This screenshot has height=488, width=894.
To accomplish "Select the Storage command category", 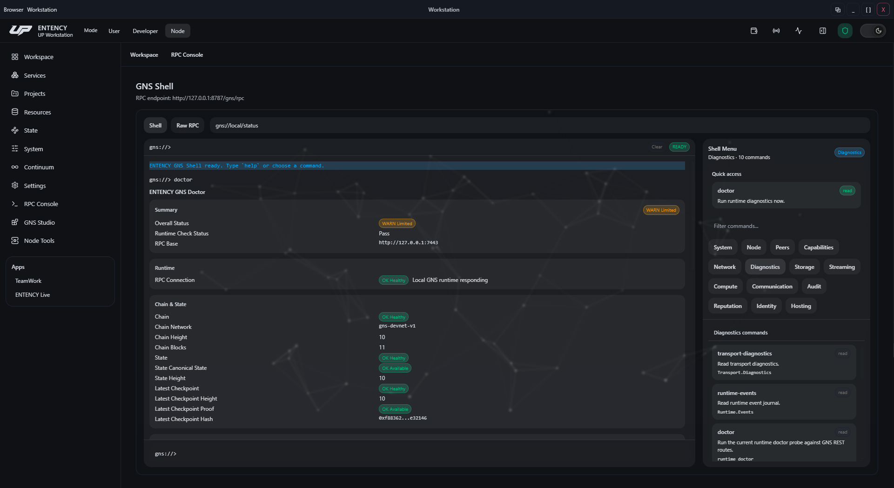I will point(804,267).
